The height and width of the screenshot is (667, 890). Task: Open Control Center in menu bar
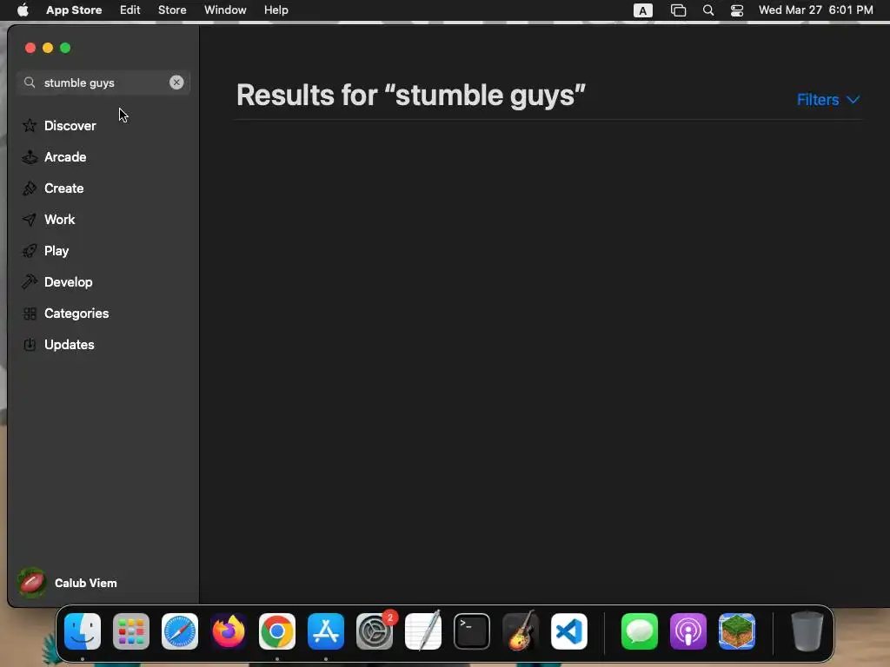click(737, 10)
